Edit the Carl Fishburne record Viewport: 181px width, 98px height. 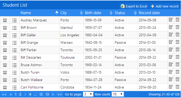tap(171, 87)
